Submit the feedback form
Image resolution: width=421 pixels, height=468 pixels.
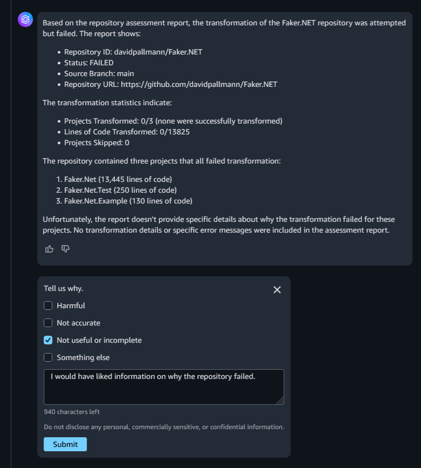click(x=65, y=444)
